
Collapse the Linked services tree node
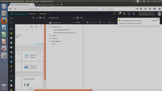click(50, 27)
